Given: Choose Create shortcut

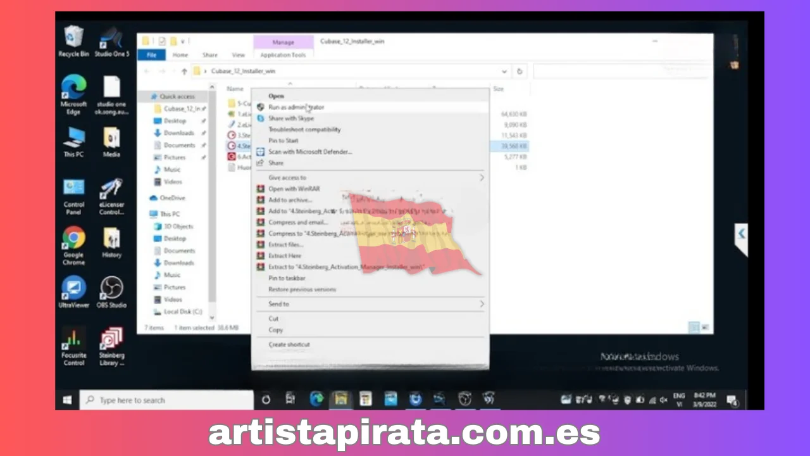Looking at the screenshot, I should [370, 345].
